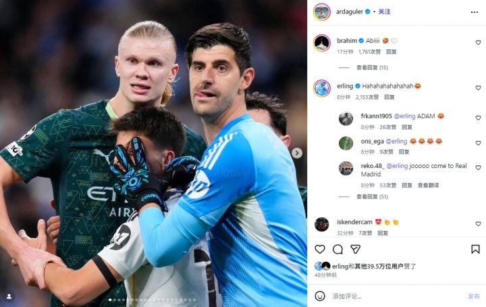Open ardaguler profile avatar

coord(322,12)
